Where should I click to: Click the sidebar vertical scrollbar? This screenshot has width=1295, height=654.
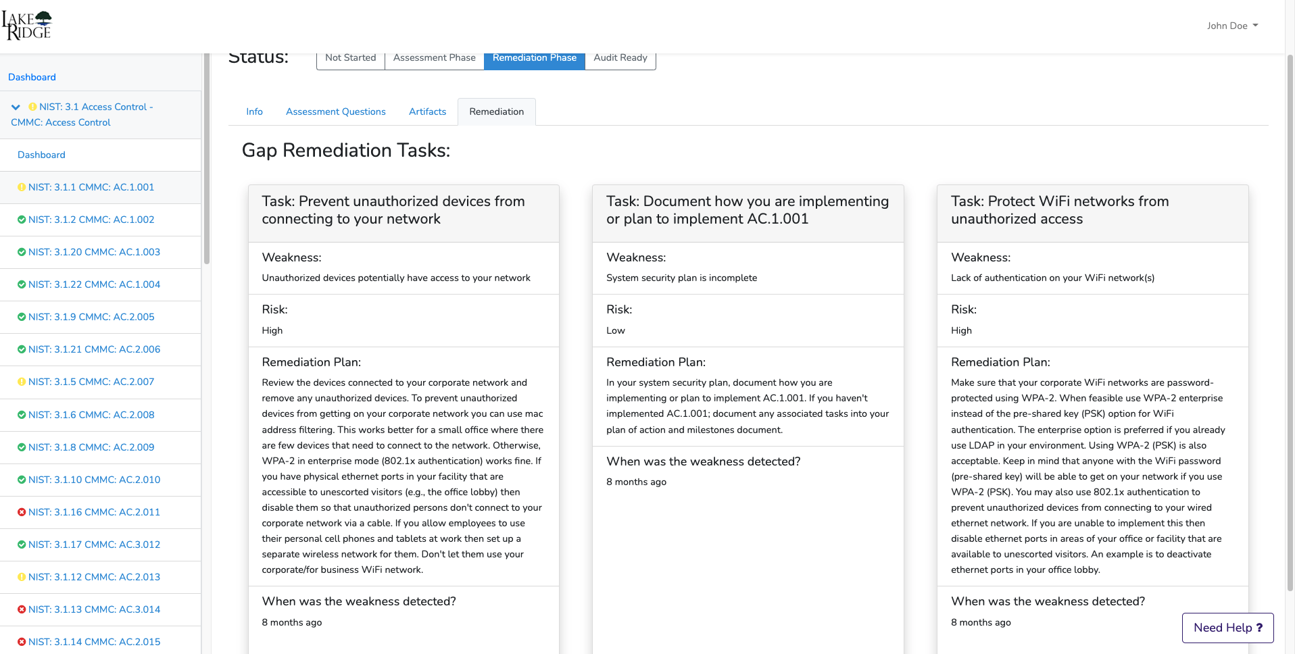[206, 162]
